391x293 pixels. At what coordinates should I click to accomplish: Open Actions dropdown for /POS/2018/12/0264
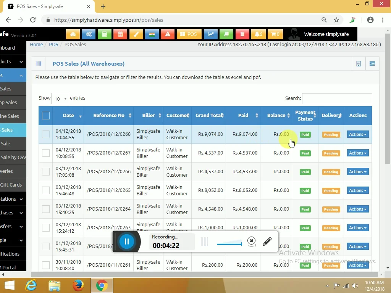(x=358, y=209)
